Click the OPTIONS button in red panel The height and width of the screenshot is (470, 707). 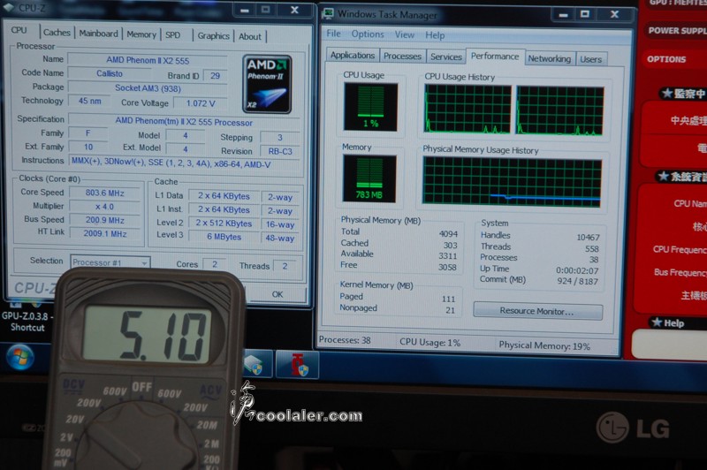(666, 59)
